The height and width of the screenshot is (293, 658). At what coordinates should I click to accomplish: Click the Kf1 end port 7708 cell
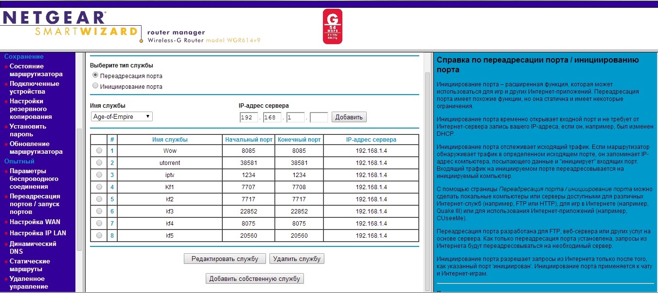click(300, 187)
